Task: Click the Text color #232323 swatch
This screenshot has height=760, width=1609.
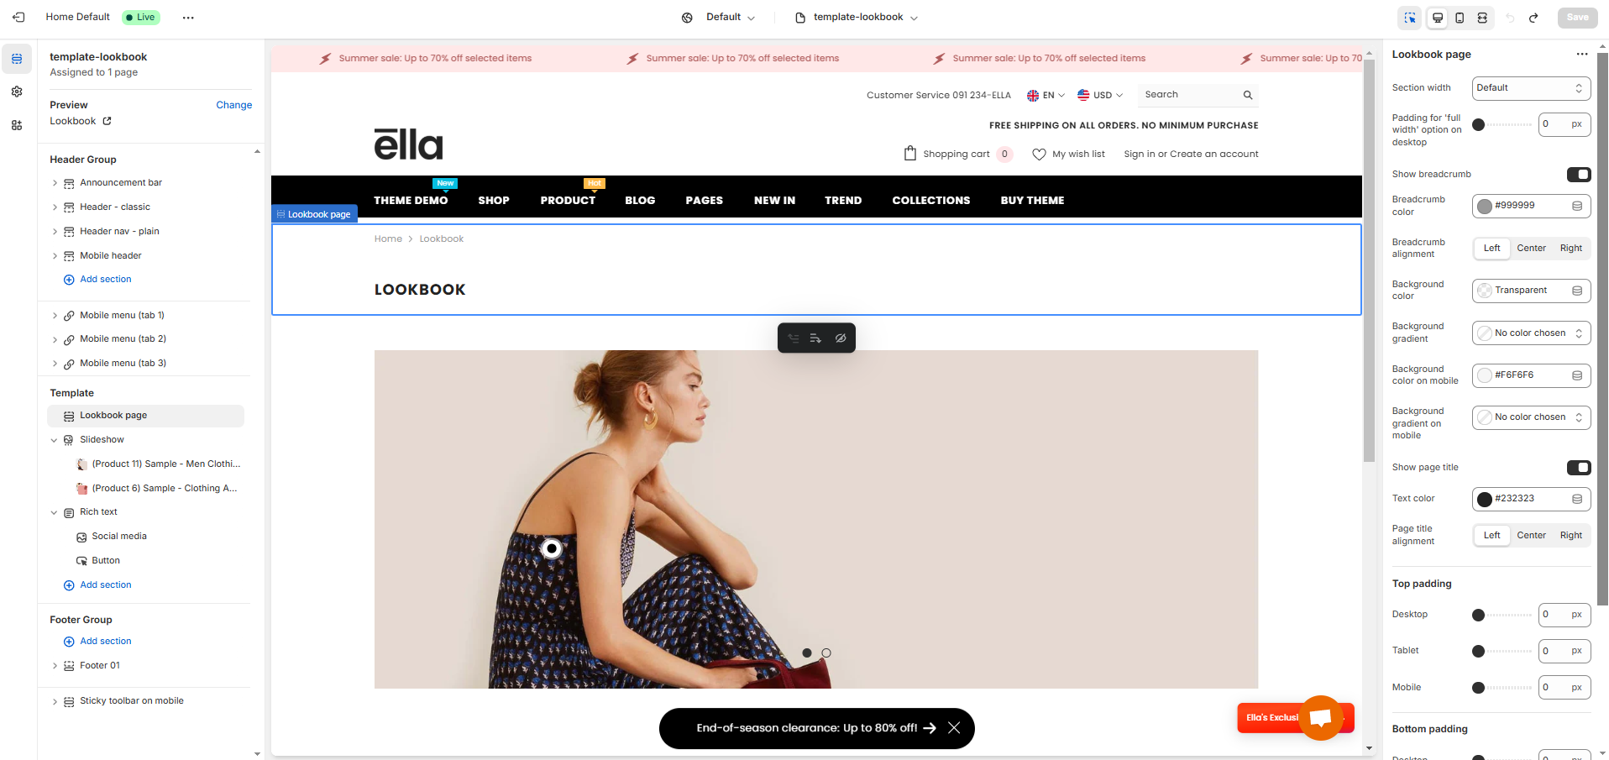Action: 1485,500
